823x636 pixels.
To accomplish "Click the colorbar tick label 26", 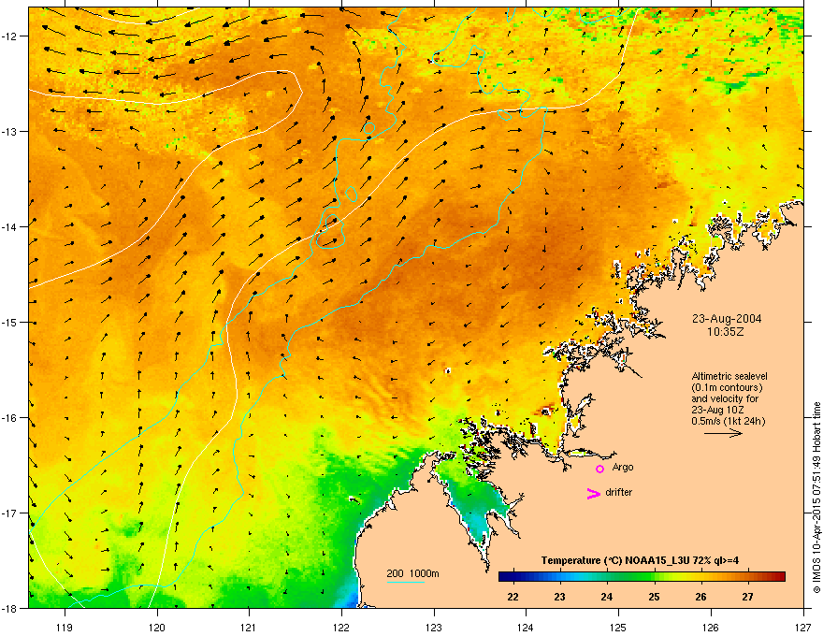I will click(700, 597).
